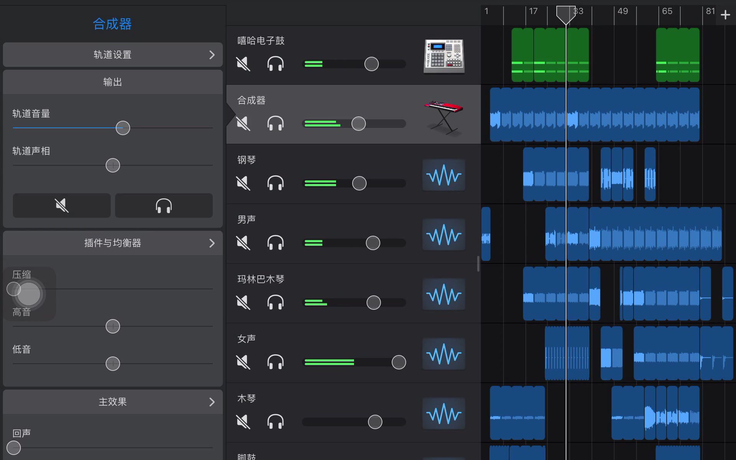Click the 钢琴 volume slider knob
Image resolution: width=736 pixels, height=460 pixels.
(359, 183)
